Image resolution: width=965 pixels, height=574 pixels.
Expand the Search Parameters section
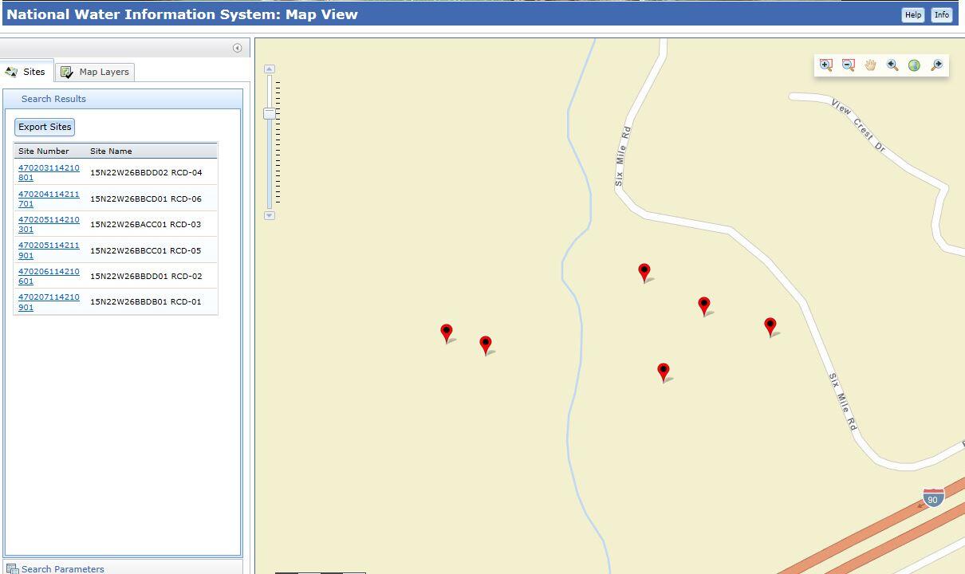coord(123,568)
